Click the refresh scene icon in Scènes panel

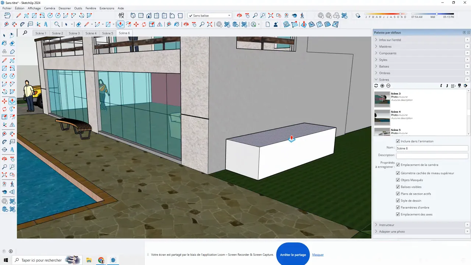[376, 85]
